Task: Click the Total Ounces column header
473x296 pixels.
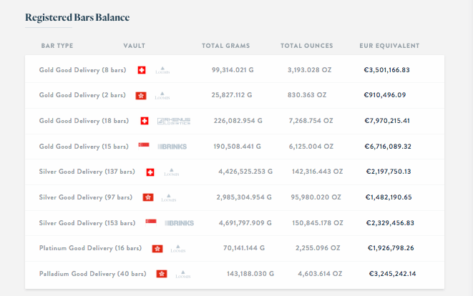Action: (307, 46)
